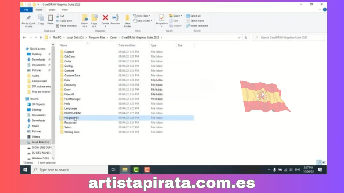Open Task View on the taskbar
Viewport: 344px width, 193px height.
coord(113,170)
